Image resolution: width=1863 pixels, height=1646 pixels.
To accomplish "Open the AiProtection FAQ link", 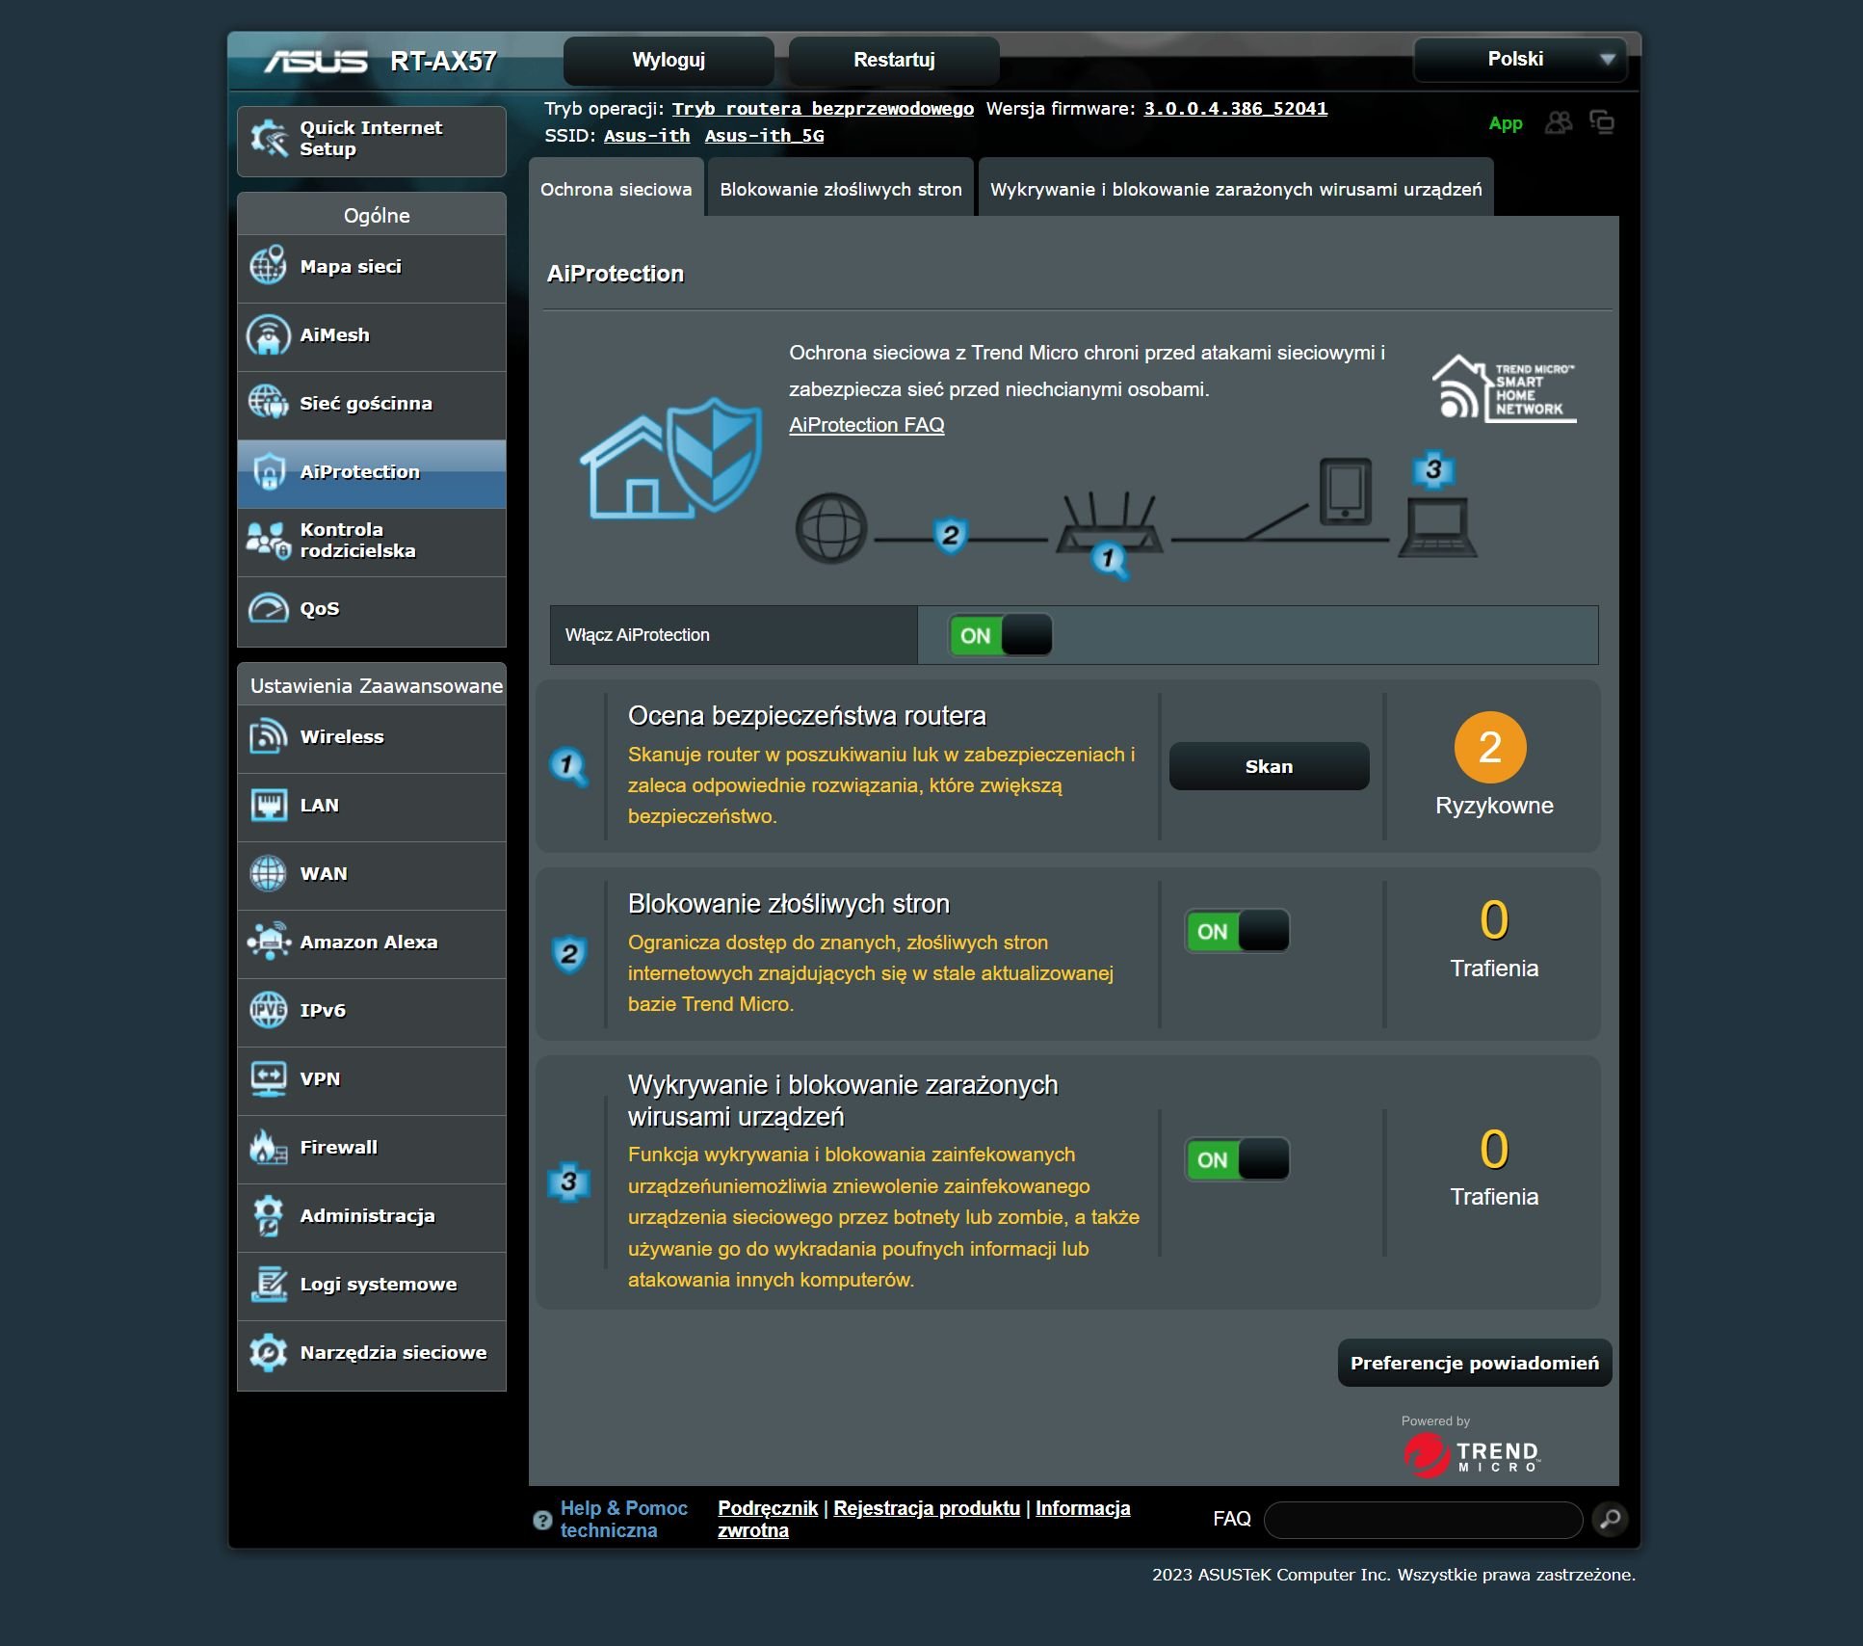I will 866,425.
